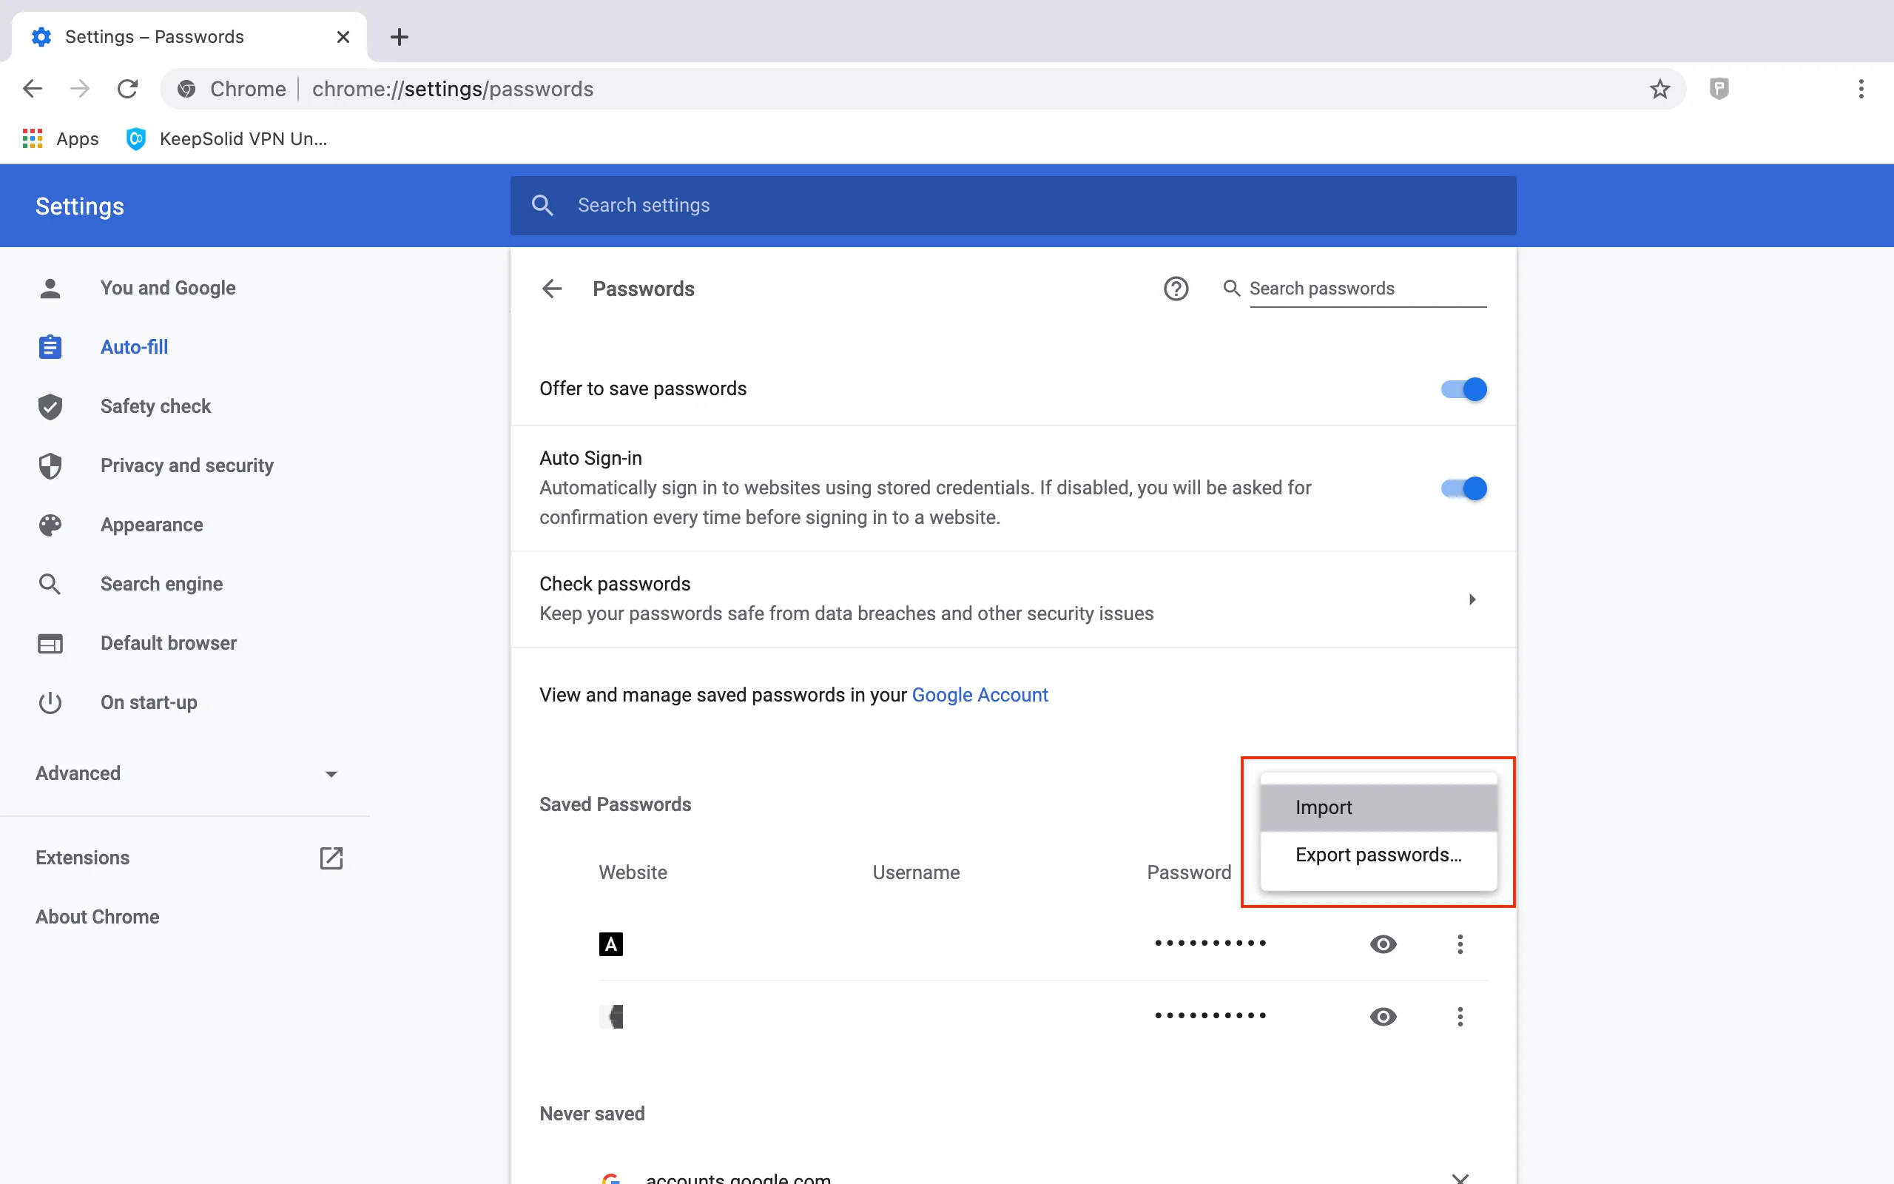Open more actions for second saved password
1894x1184 pixels.
tap(1460, 1017)
